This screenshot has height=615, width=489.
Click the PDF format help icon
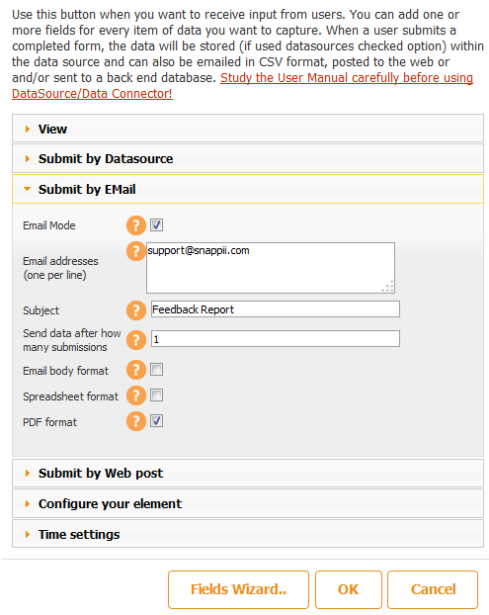[x=136, y=421]
